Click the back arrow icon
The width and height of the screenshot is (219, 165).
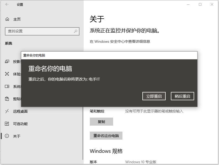6,4
